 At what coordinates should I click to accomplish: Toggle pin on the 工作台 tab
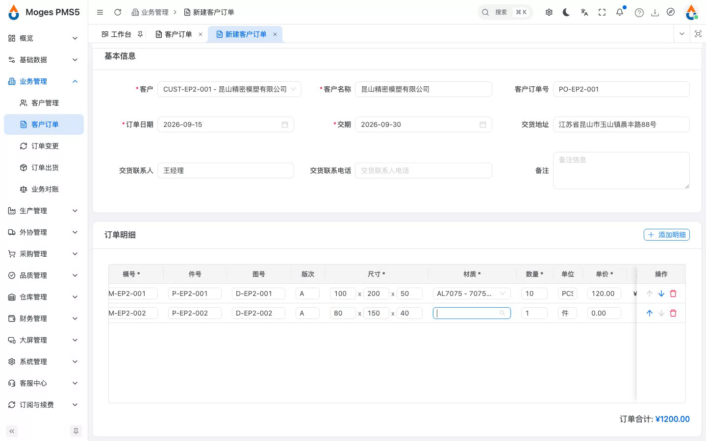[140, 34]
